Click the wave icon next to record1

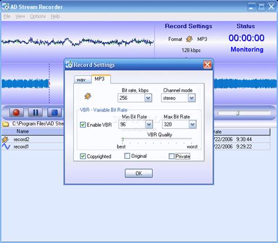(x=6, y=146)
